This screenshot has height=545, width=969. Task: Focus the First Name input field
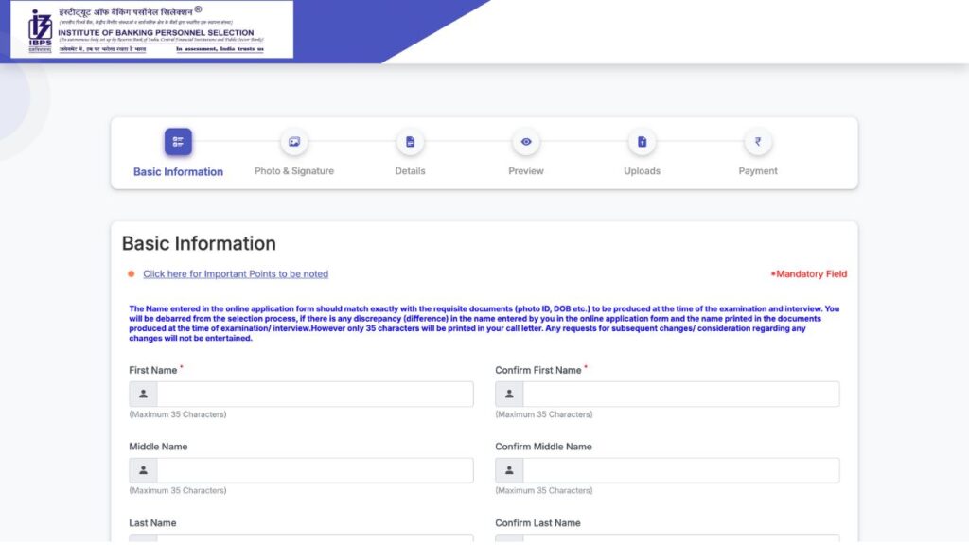point(315,395)
